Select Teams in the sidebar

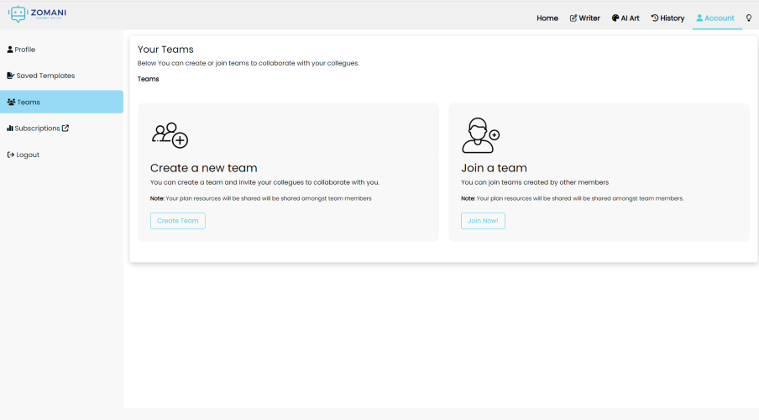pos(61,102)
